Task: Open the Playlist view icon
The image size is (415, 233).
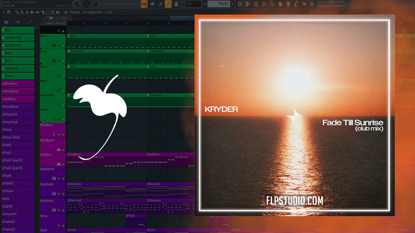Action: (x=240, y=4)
